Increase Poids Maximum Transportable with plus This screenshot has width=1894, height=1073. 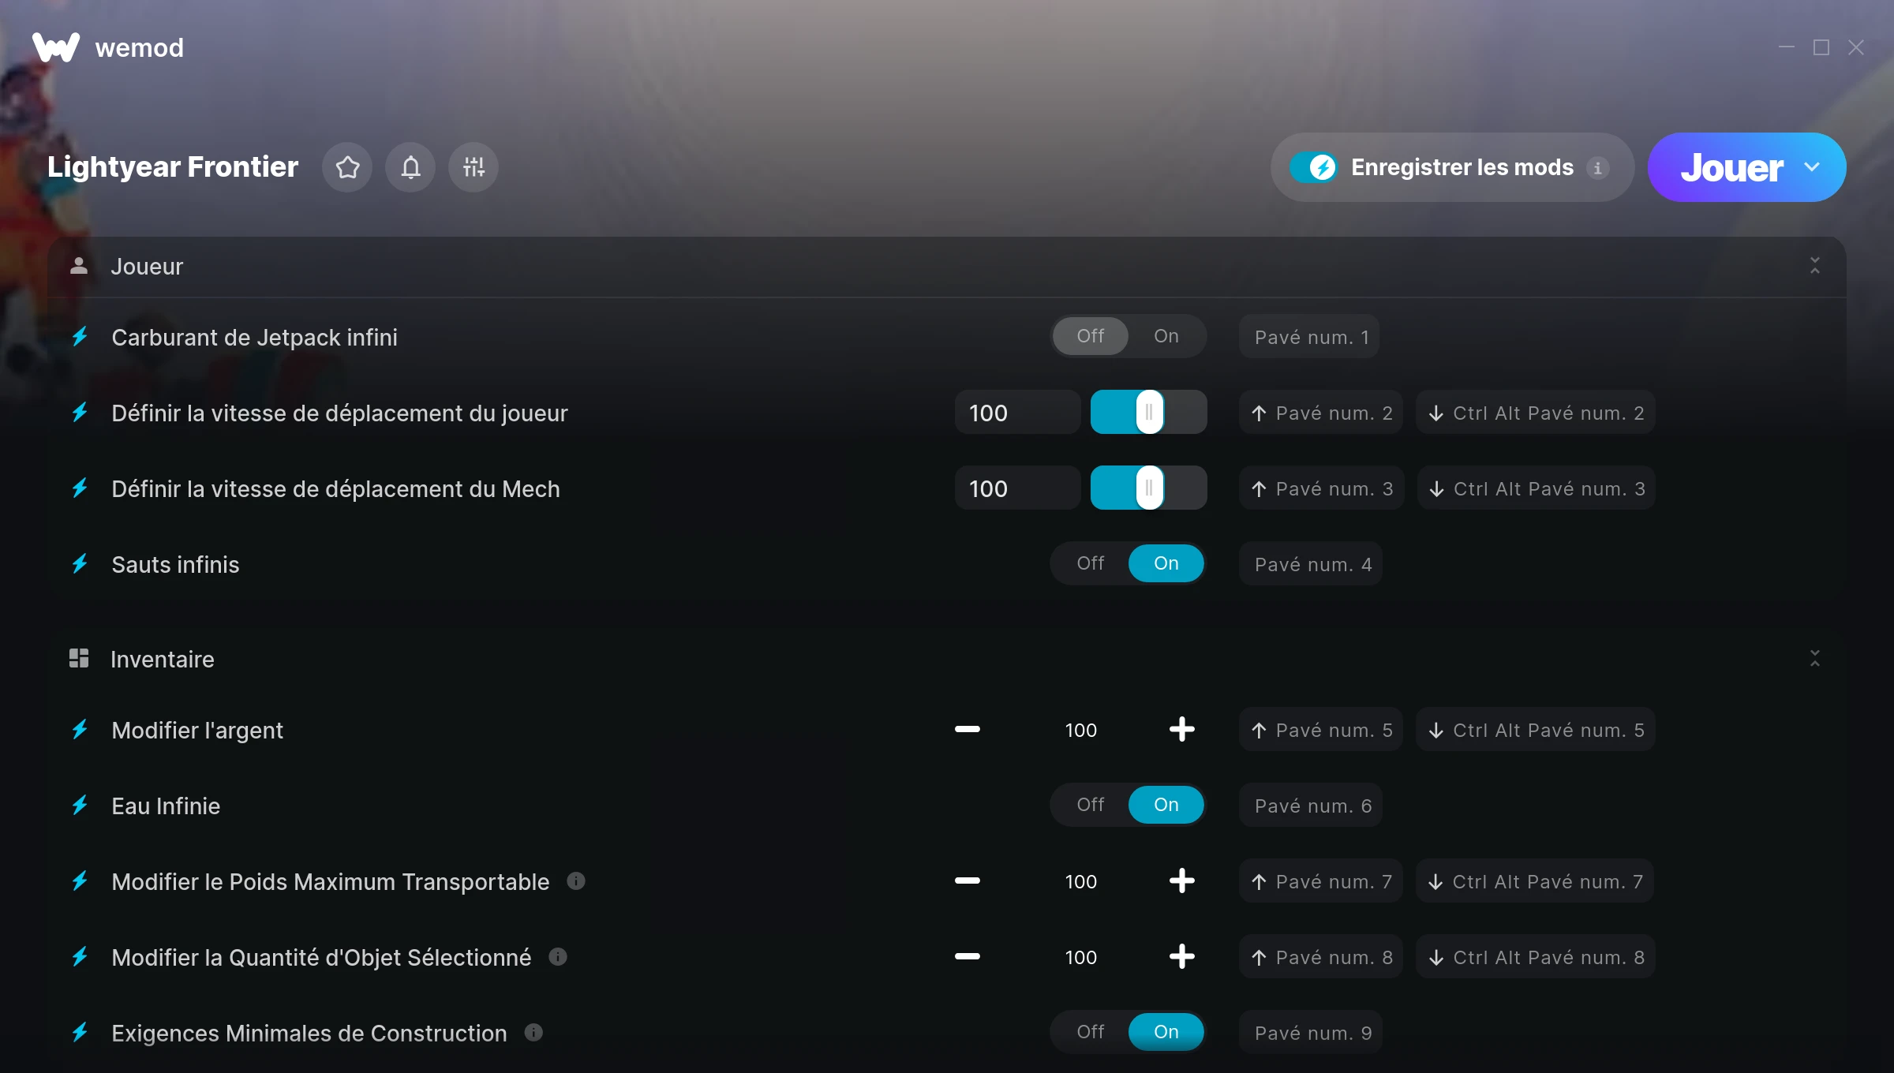pyautogui.click(x=1182, y=880)
